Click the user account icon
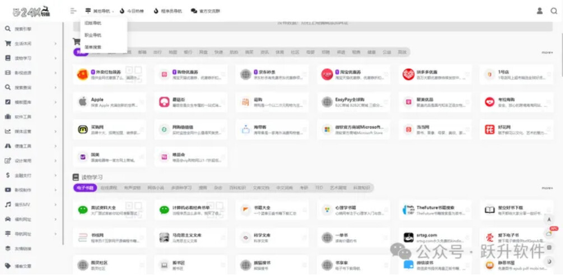 click(539, 11)
